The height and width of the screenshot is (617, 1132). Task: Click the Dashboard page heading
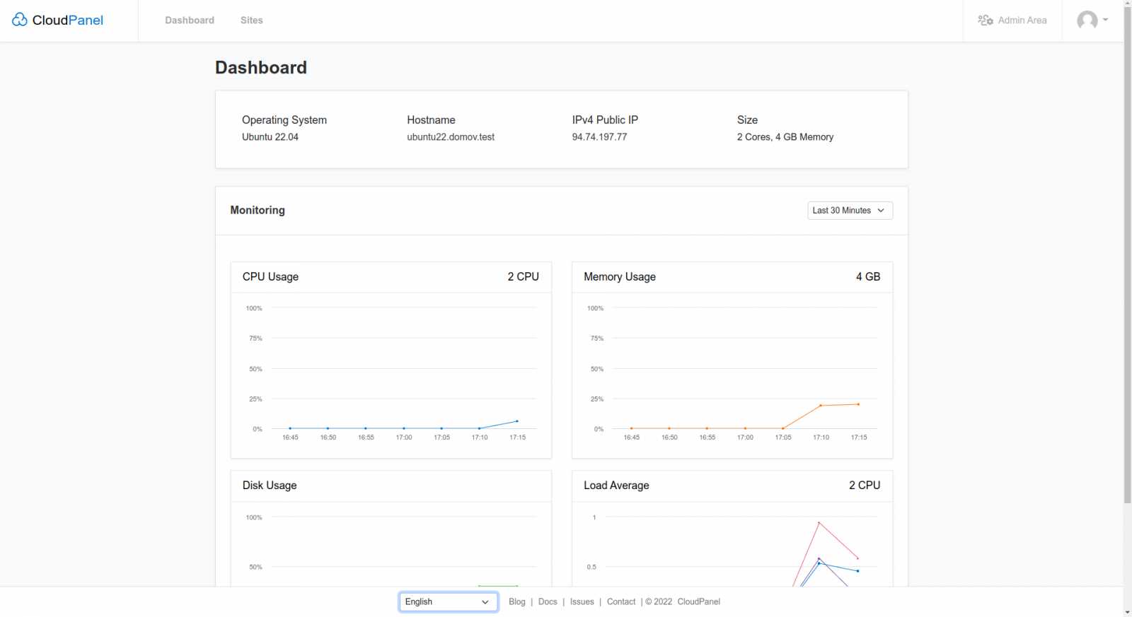pos(261,68)
